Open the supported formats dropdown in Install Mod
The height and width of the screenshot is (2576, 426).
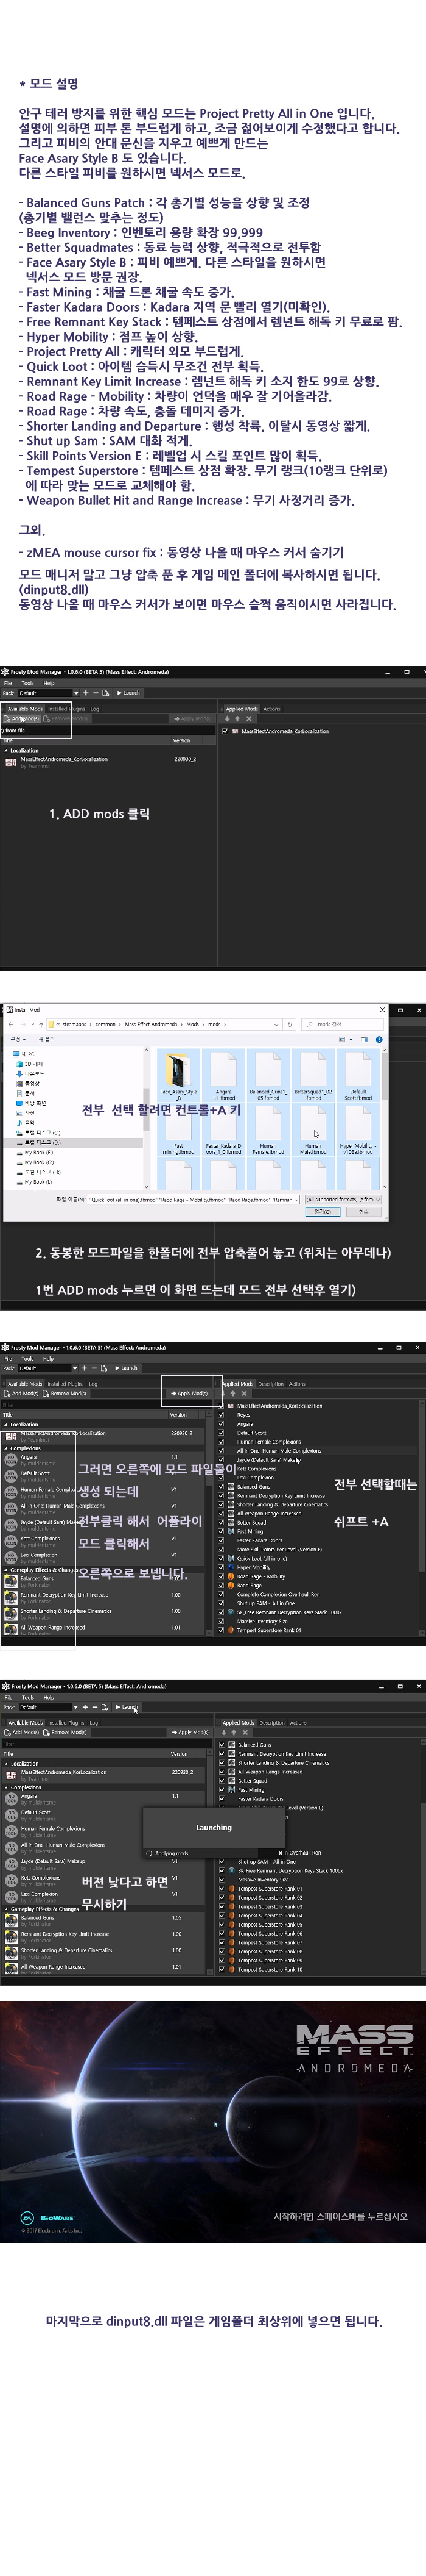(343, 1199)
